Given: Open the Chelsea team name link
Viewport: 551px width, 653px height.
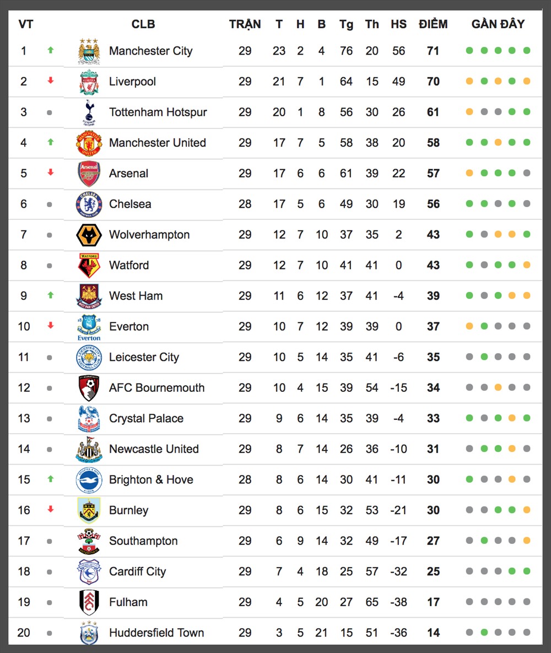Looking at the screenshot, I should [130, 204].
